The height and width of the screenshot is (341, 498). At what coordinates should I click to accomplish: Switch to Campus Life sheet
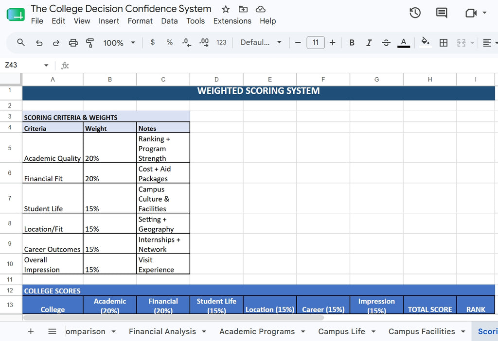(x=341, y=331)
